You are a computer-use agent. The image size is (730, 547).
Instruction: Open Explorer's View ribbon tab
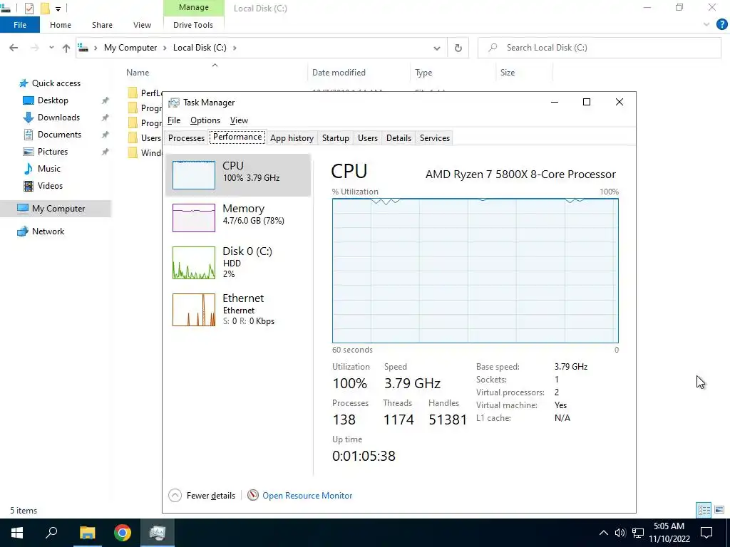[x=142, y=25]
